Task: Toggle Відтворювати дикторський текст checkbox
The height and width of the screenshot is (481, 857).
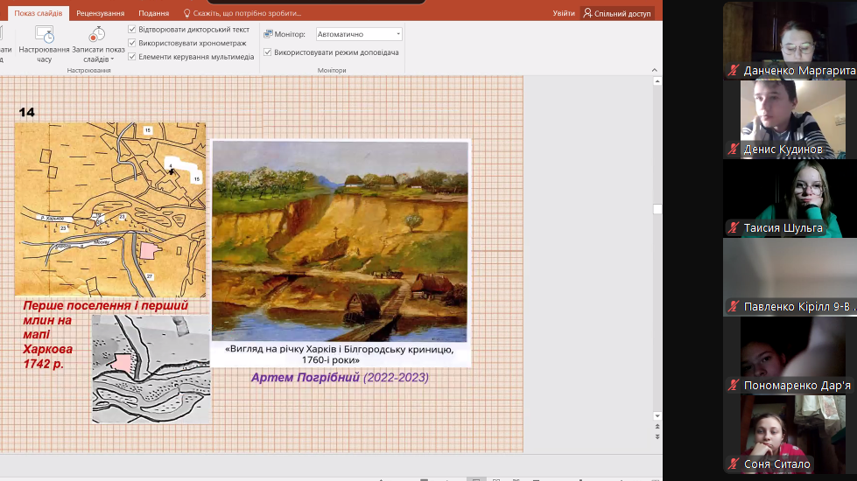Action: pos(131,30)
